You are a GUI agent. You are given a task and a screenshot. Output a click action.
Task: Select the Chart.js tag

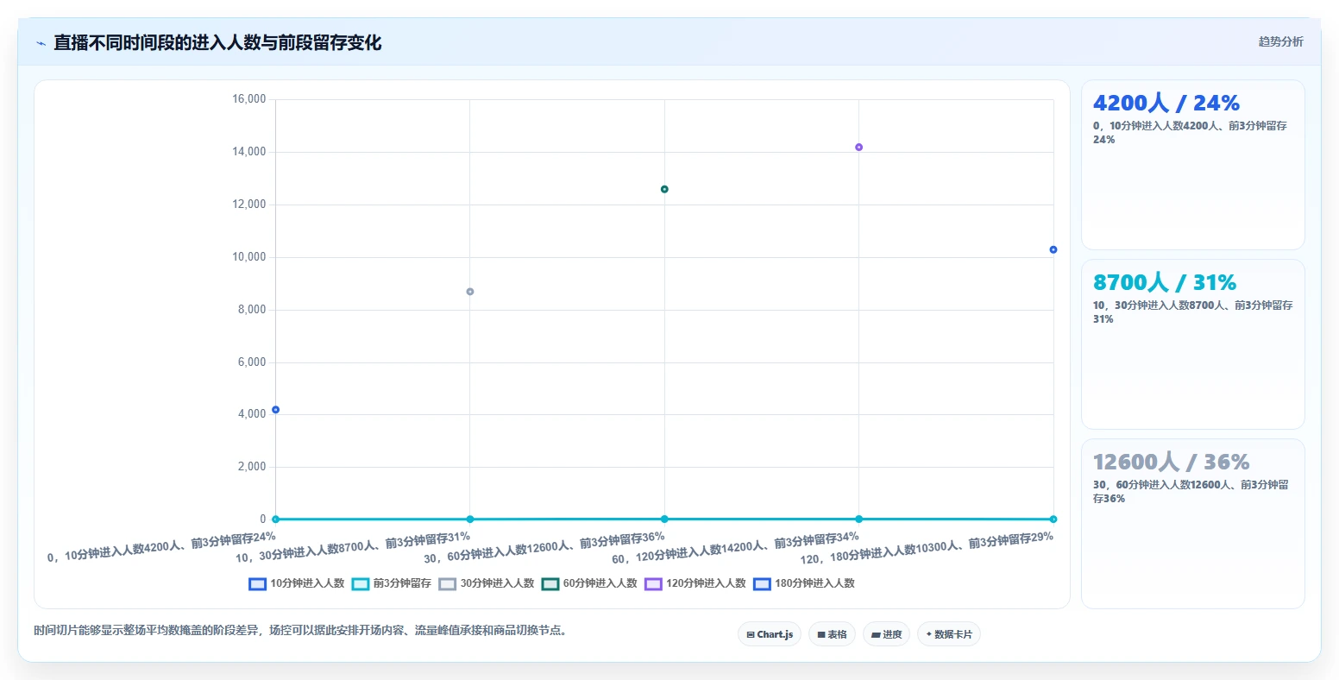(x=770, y=634)
